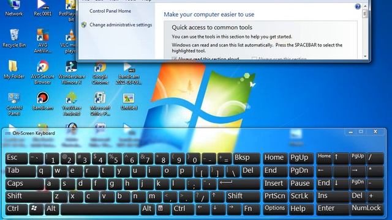Launch AVG Secure Browser shortcut
Image resolution: width=392 pixels, height=220 pixels.
43,72
